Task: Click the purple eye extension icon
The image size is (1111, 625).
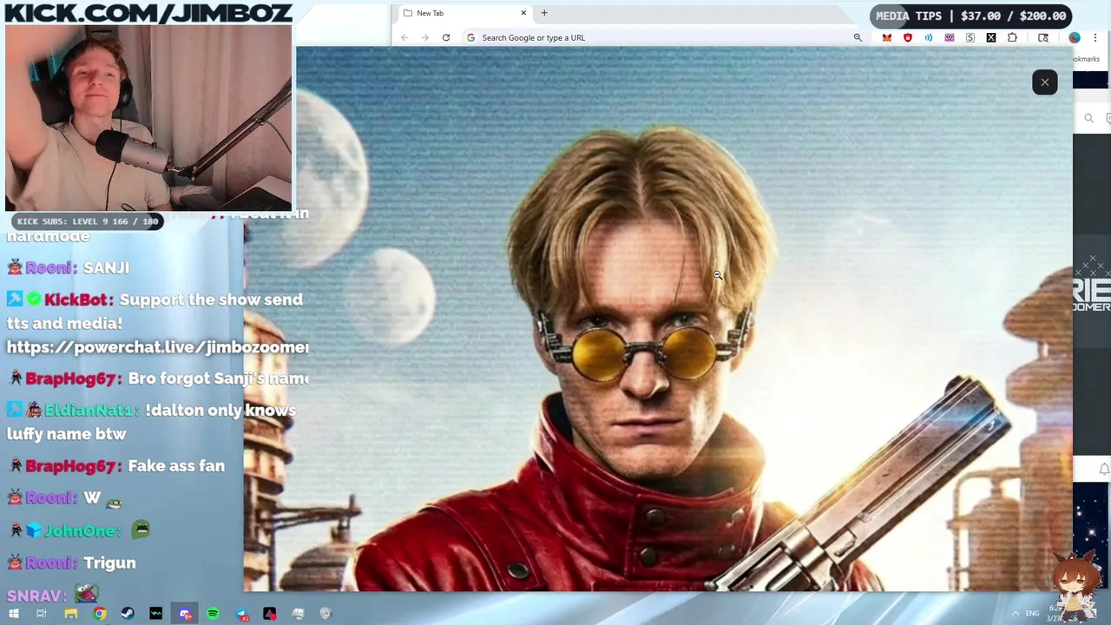Action: click(x=950, y=37)
